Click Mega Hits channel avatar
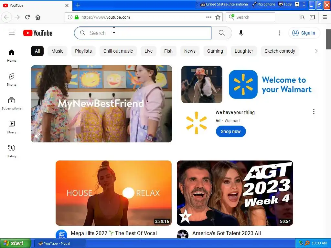 pyautogui.click(x=61, y=234)
